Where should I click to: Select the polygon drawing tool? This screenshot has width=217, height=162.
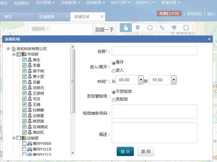point(174,28)
